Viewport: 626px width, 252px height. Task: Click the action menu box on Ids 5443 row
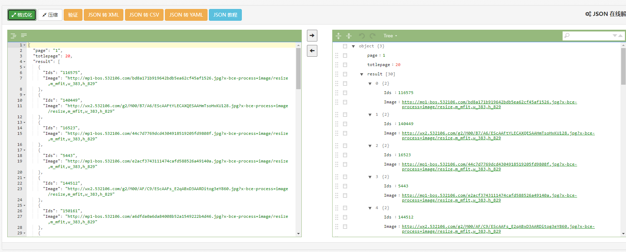[345, 186]
